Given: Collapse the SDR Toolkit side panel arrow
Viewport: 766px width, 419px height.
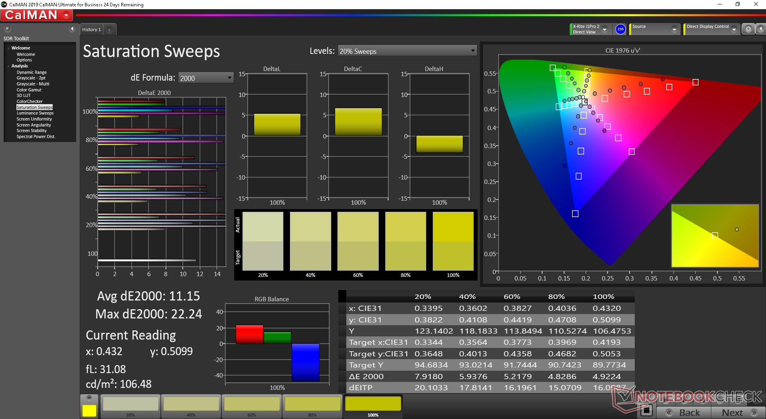Looking at the screenshot, I should click(72, 29).
